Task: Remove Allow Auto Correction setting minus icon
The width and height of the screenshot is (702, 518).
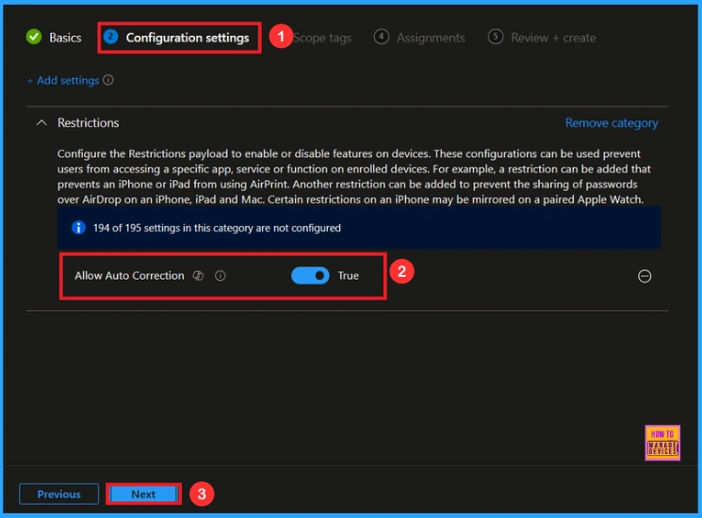Action: (645, 276)
